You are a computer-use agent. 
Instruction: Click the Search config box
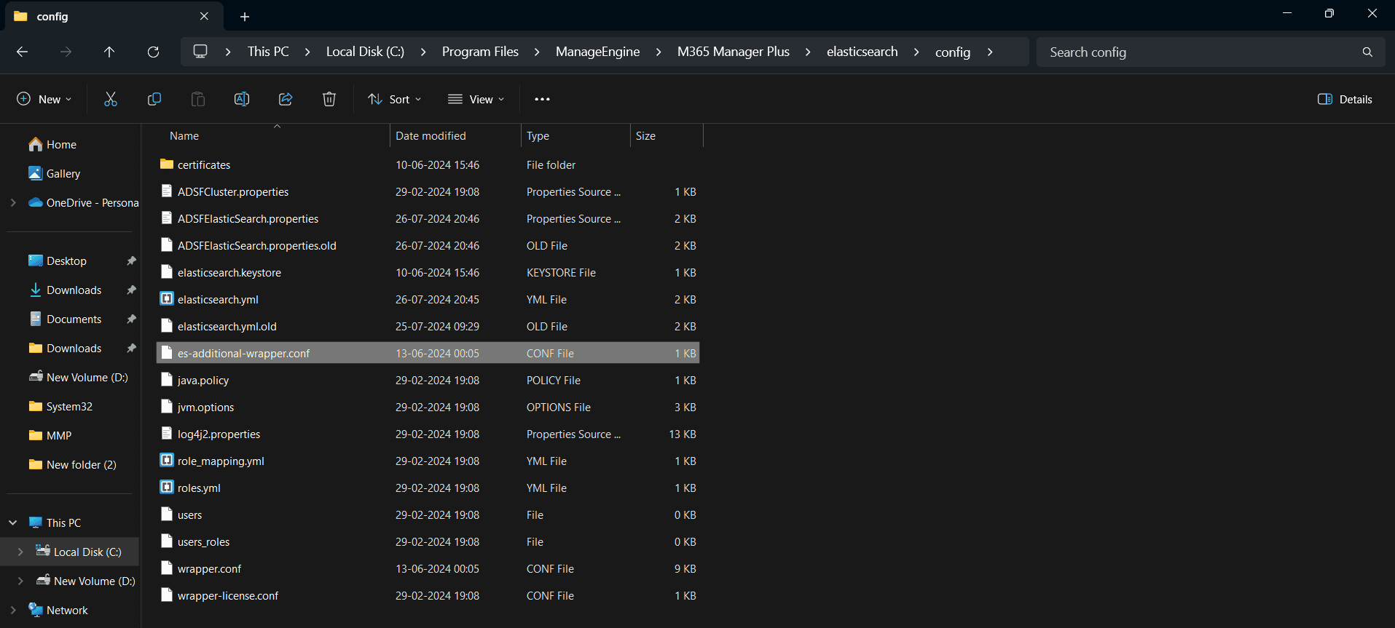click(1202, 52)
